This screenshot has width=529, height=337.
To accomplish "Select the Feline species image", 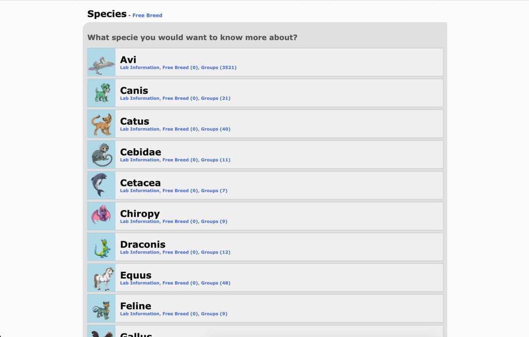I will (x=101, y=308).
